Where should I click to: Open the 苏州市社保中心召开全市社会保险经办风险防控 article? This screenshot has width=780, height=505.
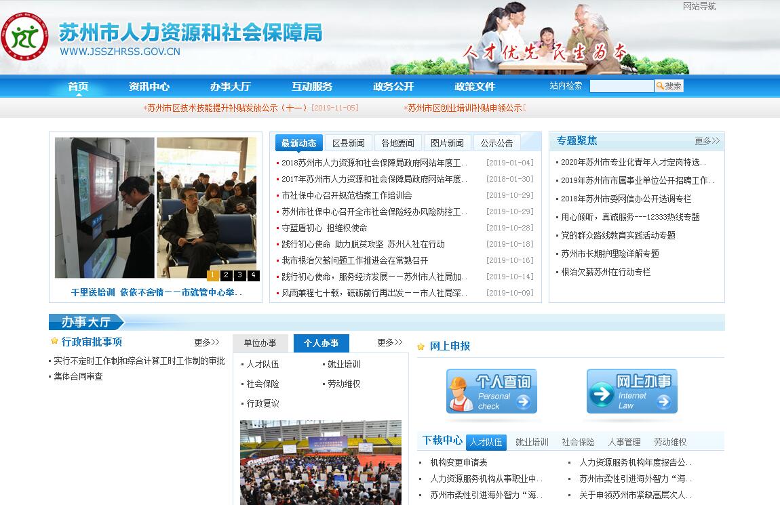(374, 211)
